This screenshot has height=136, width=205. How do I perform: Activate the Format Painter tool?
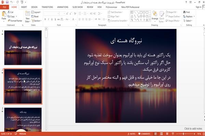tap(15, 21)
